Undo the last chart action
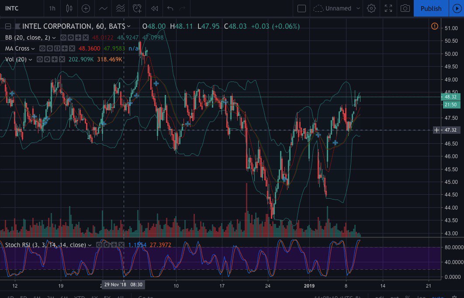 click(x=170, y=8)
